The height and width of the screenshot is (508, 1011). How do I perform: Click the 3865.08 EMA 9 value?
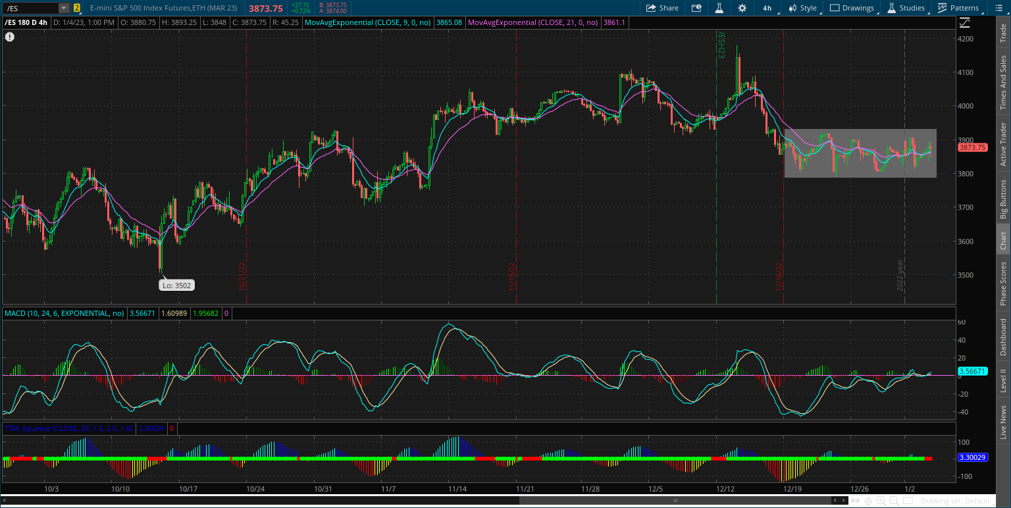(x=449, y=22)
